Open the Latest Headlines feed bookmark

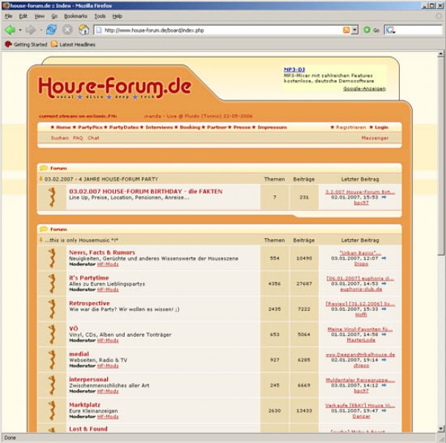pyautogui.click(x=73, y=45)
